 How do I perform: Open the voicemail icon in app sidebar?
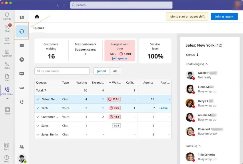(x=22, y=88)
